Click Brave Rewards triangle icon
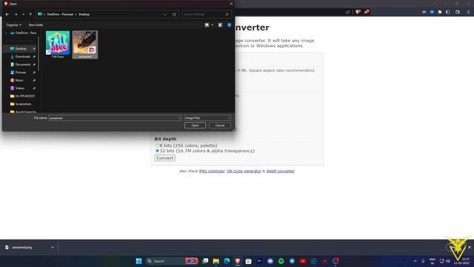The width and height of the screenshot is (474, 267). tap(367, 12)
